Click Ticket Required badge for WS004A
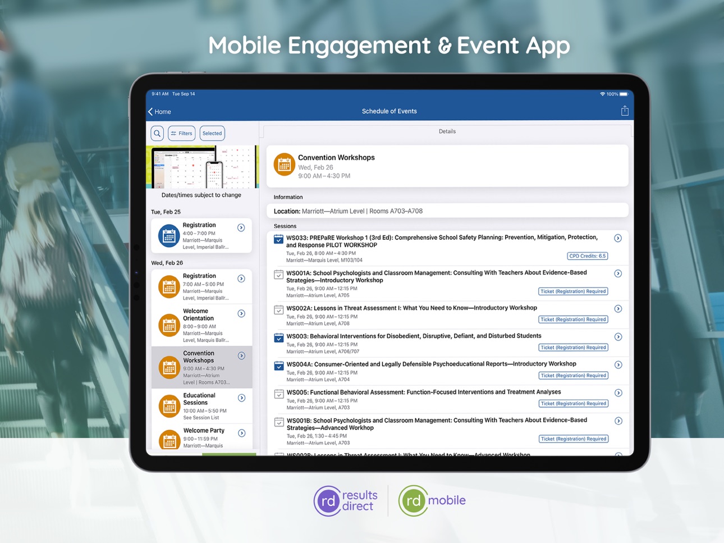 tap(573, 376)
